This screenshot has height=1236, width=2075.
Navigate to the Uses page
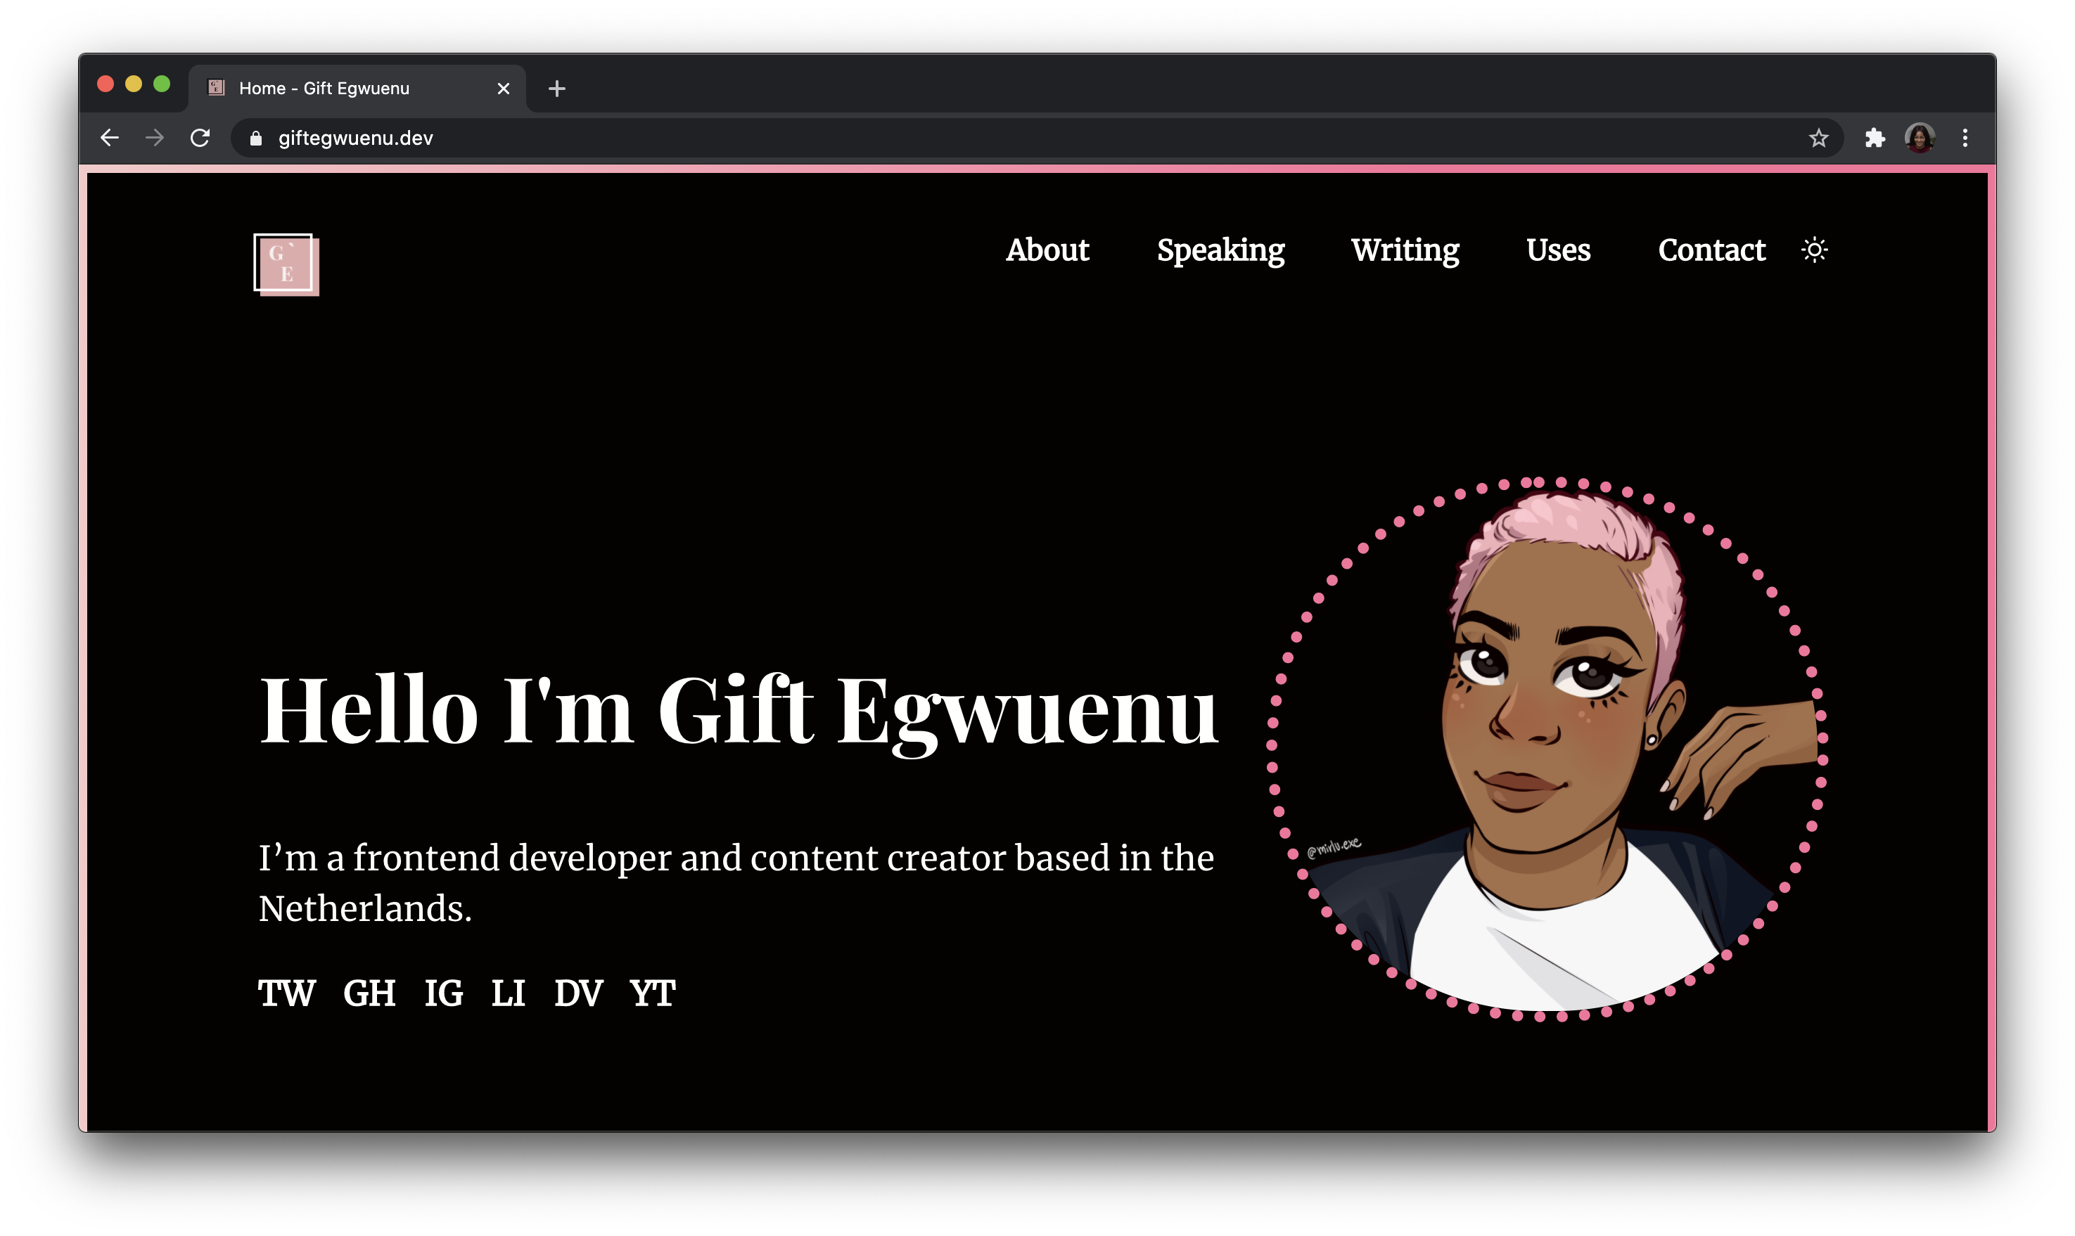point(1558,250)
